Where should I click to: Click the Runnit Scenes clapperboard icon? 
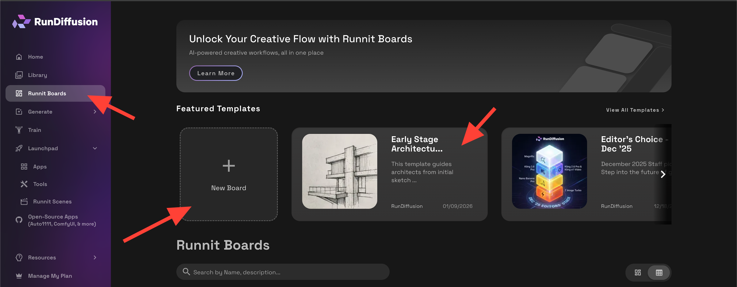coord(24,202)
